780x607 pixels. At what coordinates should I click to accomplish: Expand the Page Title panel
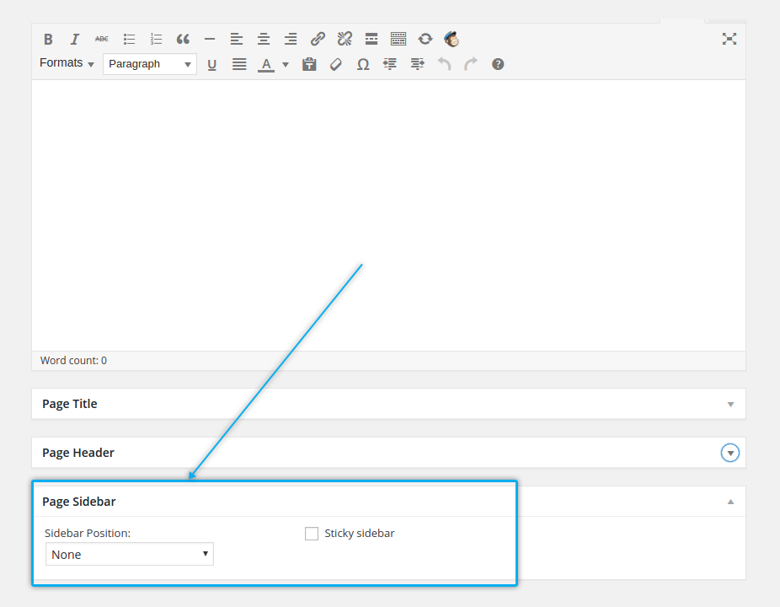coord(730,405)
